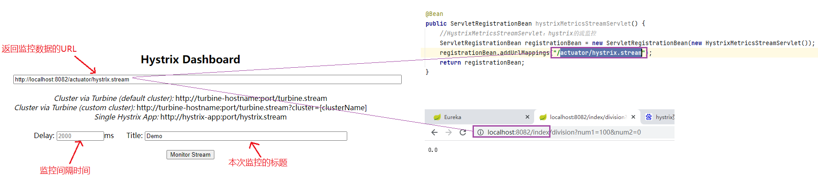
Task: Select the localhost:8082/index/division tab
Action: coord(586,117)
